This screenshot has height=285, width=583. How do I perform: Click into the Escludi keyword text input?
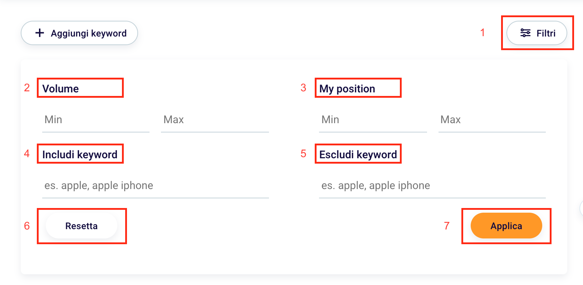(x=432, y=185)
